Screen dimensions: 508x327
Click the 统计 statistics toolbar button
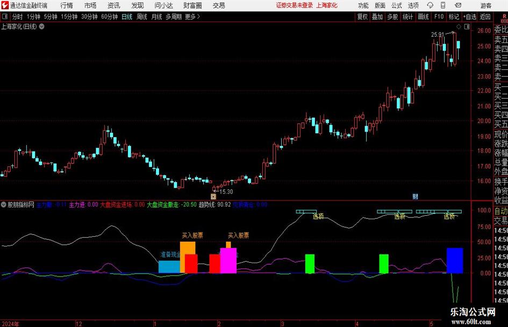click(408, 17)
